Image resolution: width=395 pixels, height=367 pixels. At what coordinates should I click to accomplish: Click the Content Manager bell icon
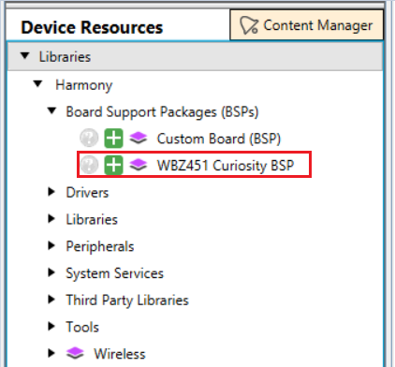point(249,25)
